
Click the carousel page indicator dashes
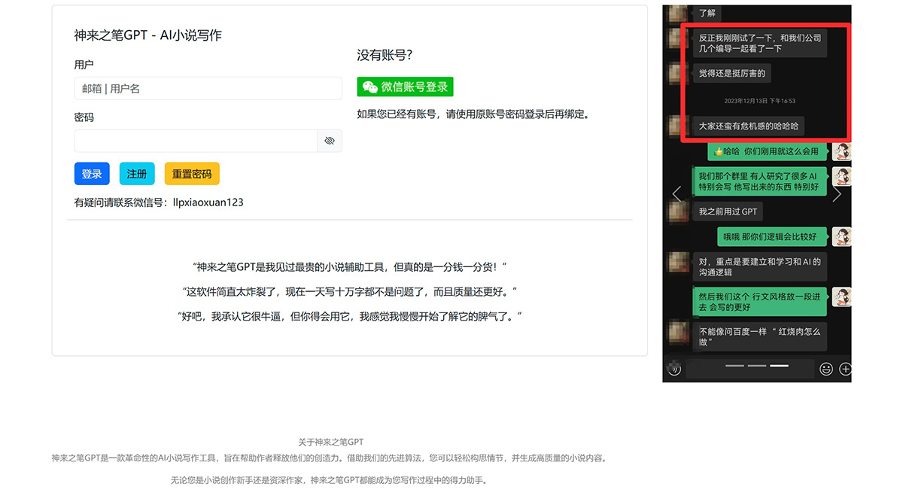point(756,367)
